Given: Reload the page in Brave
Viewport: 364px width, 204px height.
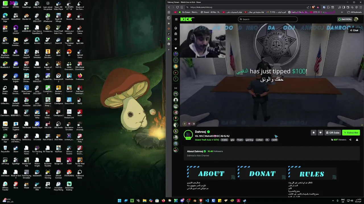Looking at the screenshot, I should pyautogui.click(x=177, y=7).
